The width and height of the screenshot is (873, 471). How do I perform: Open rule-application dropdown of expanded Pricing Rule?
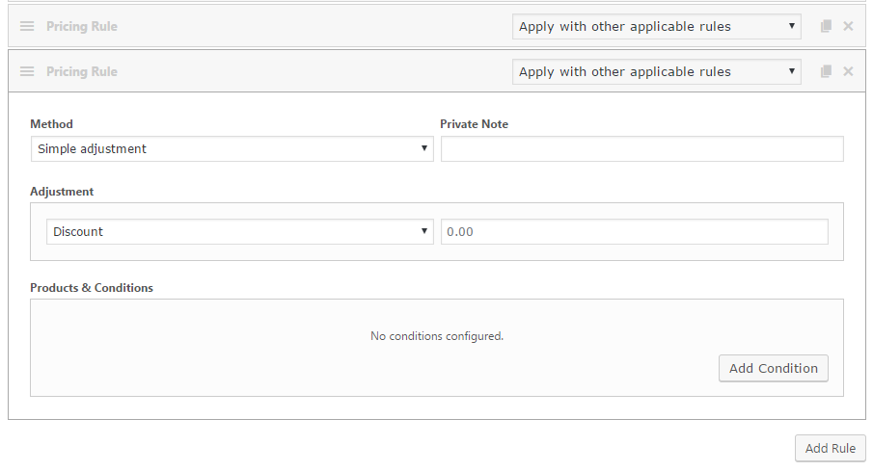click(x=656, y=71)
